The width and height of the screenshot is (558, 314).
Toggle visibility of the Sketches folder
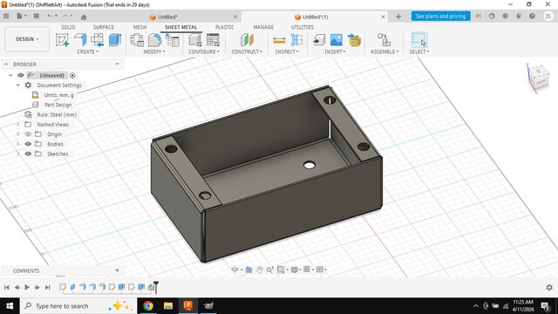click(x=28, y=154)
